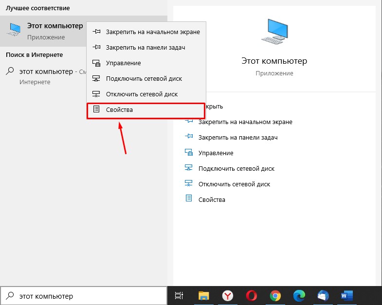Click 'Закрепить на панели задач' in right pane

pos(238,137)
